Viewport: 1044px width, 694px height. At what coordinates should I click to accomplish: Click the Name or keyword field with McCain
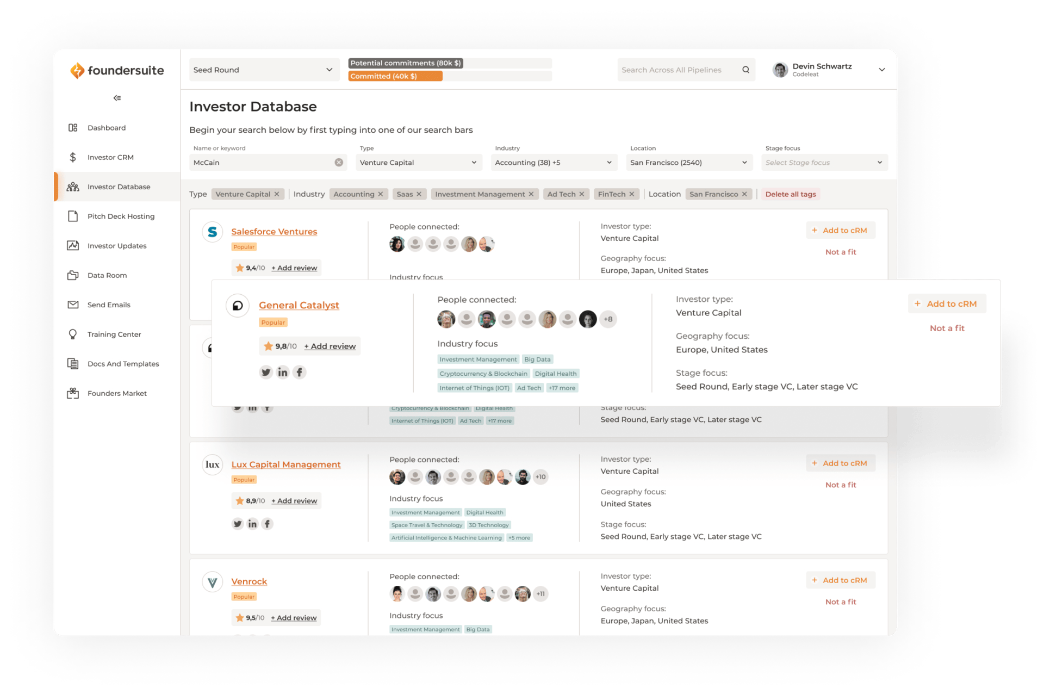[268, 163]
